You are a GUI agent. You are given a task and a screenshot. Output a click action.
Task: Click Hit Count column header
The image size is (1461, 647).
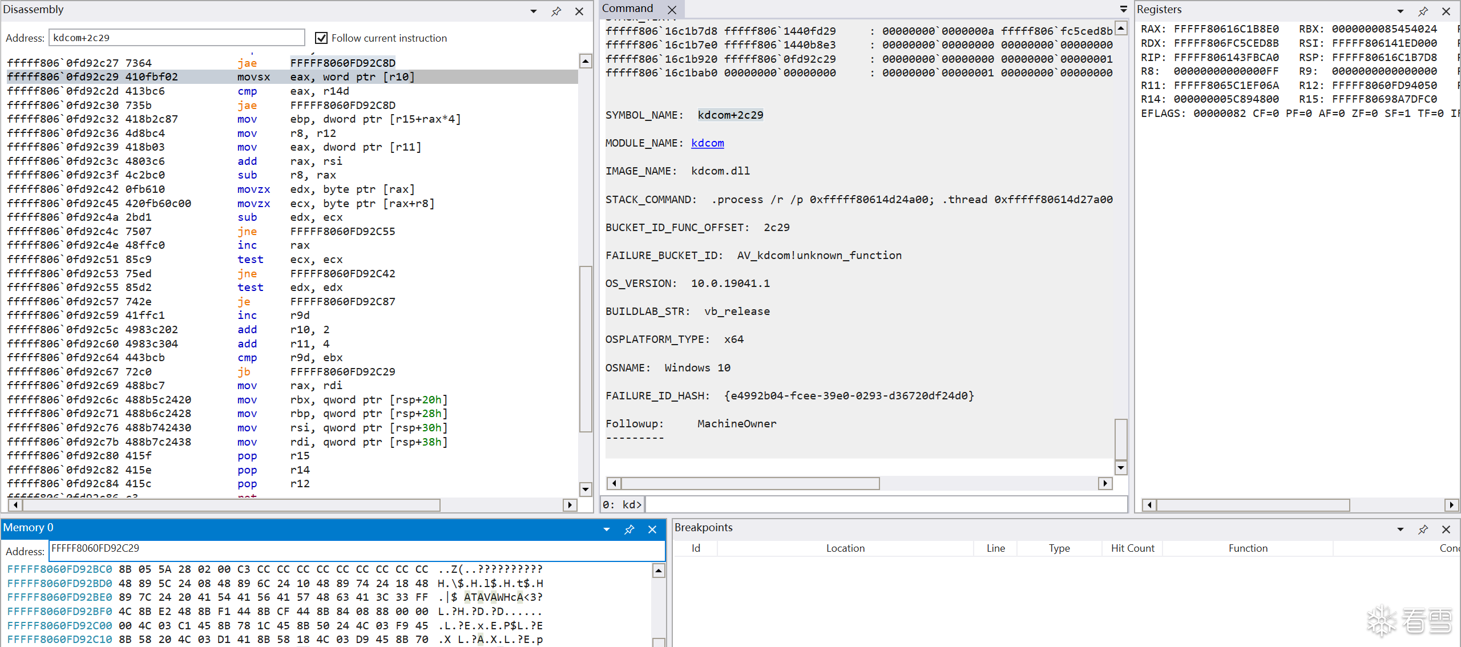point(1132,548)
